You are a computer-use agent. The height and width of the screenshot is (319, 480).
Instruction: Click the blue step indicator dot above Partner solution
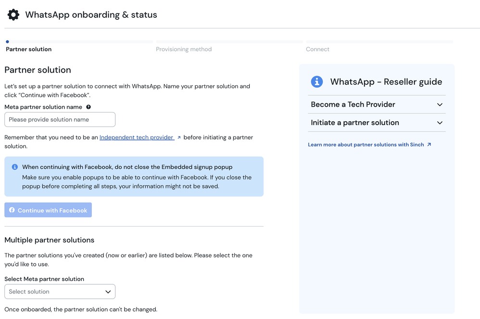tap(7, 42)
